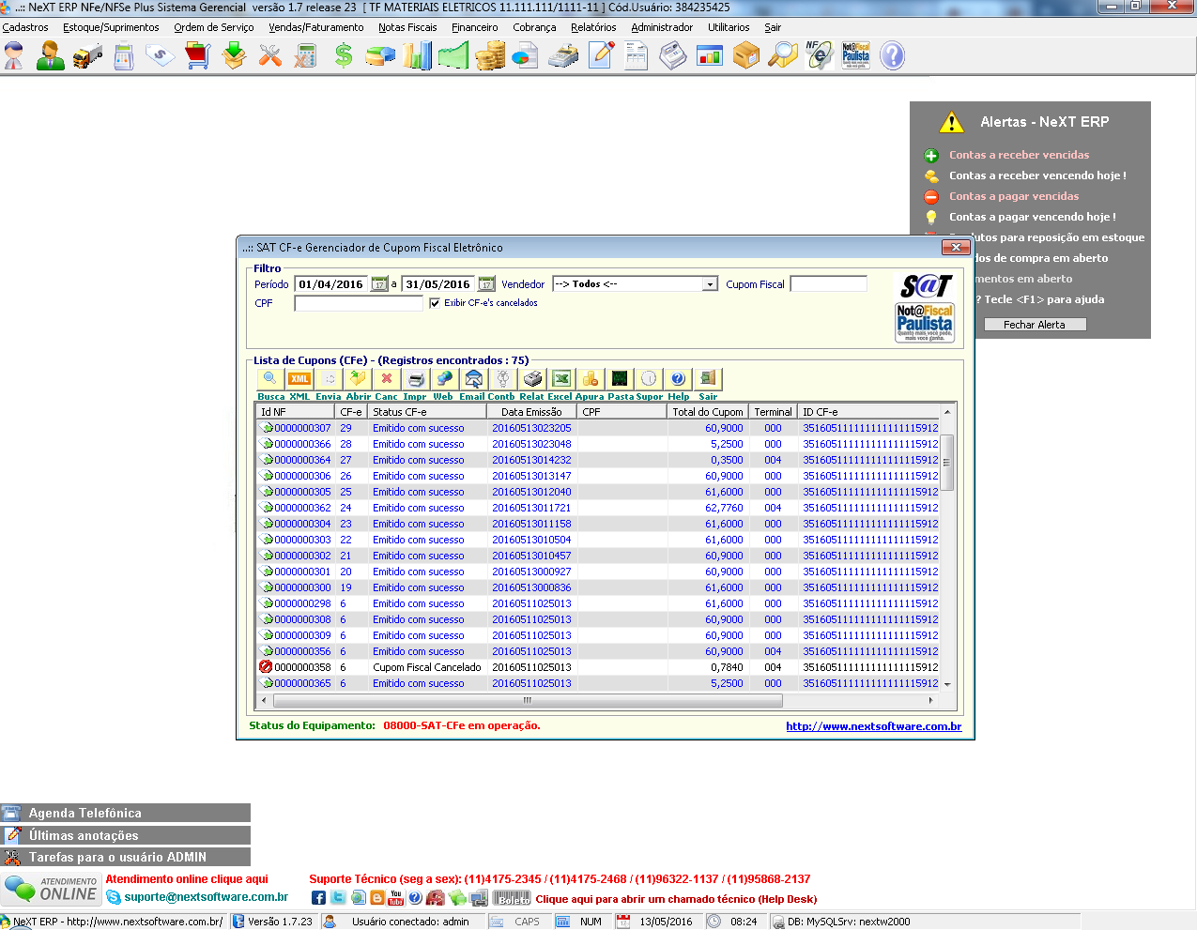The height and width of the screenshot is (930, 1197).
Task: Export the list with the Excel icon
Action: 560,378
